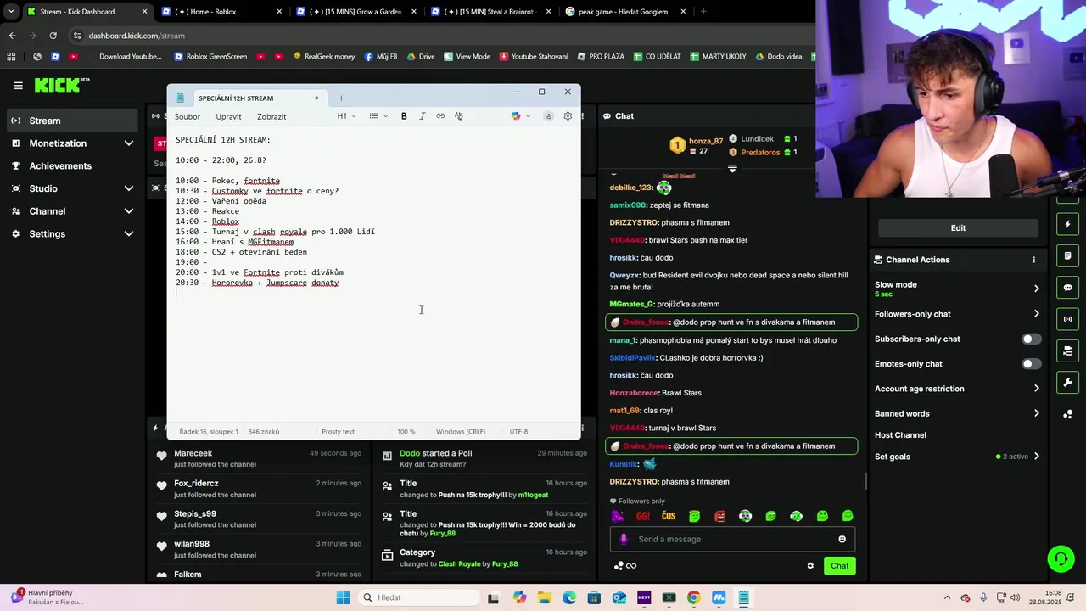
Task: Open Chrome from the taskbar
Action: tap(693, 597)
